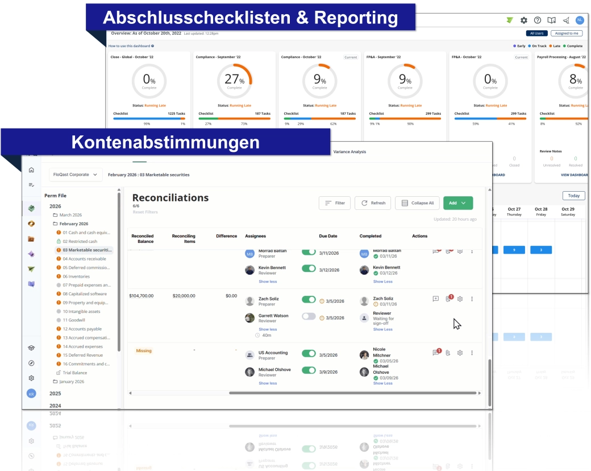Click the Oct 27 blue calendar block
The height and width of the screenshot is (471, 591).
coord(514,250)
